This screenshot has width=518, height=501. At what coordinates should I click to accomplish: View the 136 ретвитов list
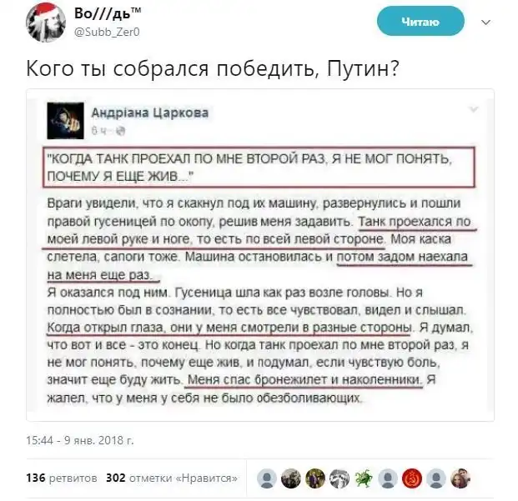click(x=62, y=478)
